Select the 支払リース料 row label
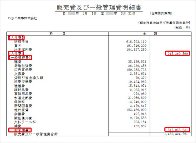The height and width of the screenshot is (143, 196). click(x=25, y=122)
